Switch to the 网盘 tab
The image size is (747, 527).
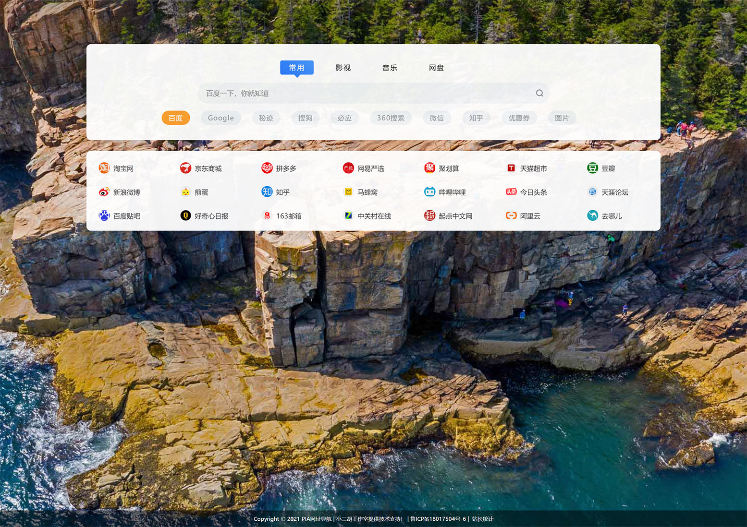coord(436,68)
